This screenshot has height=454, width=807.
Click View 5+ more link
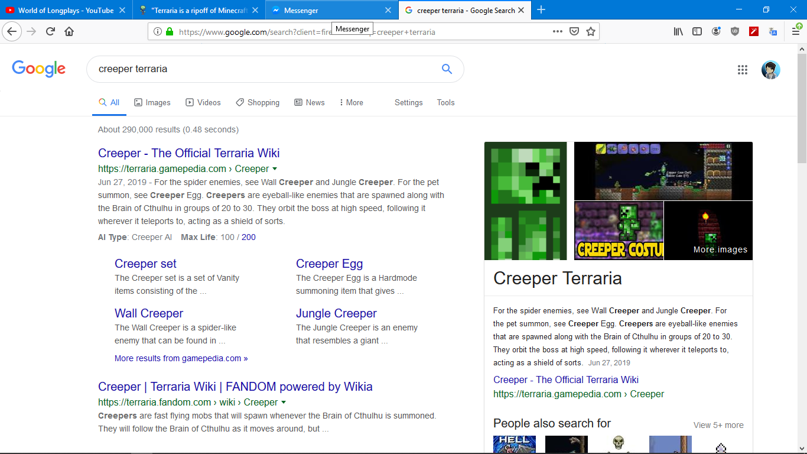click(x=718, y=425)
